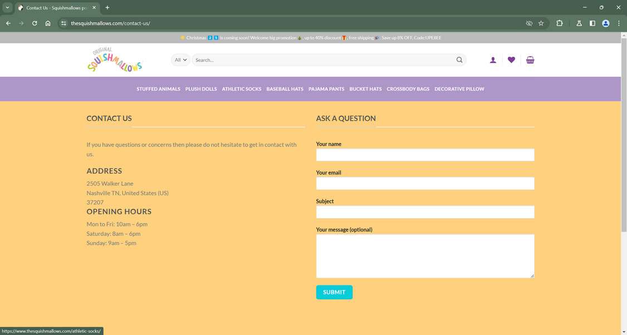Viewport: 627px width, 335px height.
Task: Click the site Search field
Action: point(324,60)
